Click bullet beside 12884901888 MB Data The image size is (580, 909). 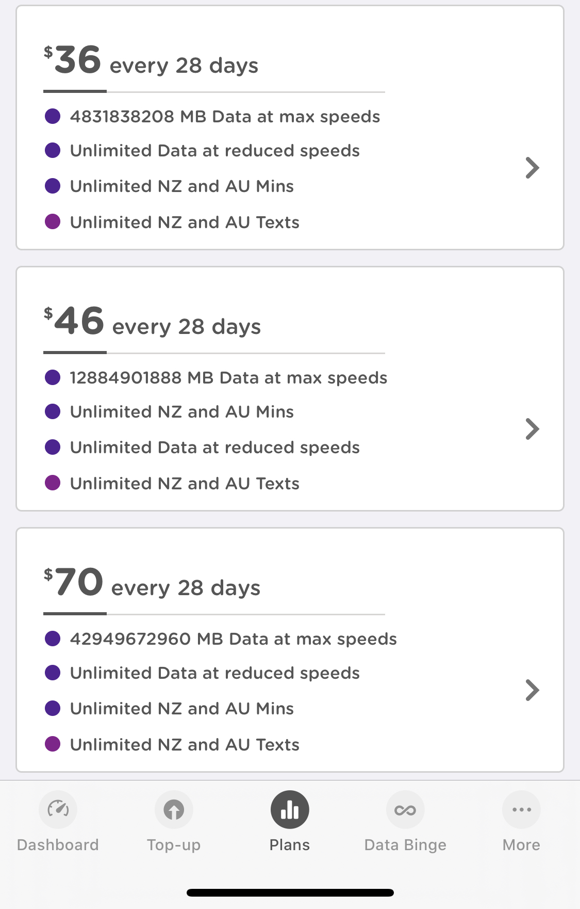point(53,377)
